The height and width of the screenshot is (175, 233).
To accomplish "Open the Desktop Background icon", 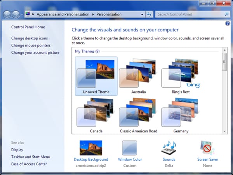I will pyautogui.click(x=91, y=148).
